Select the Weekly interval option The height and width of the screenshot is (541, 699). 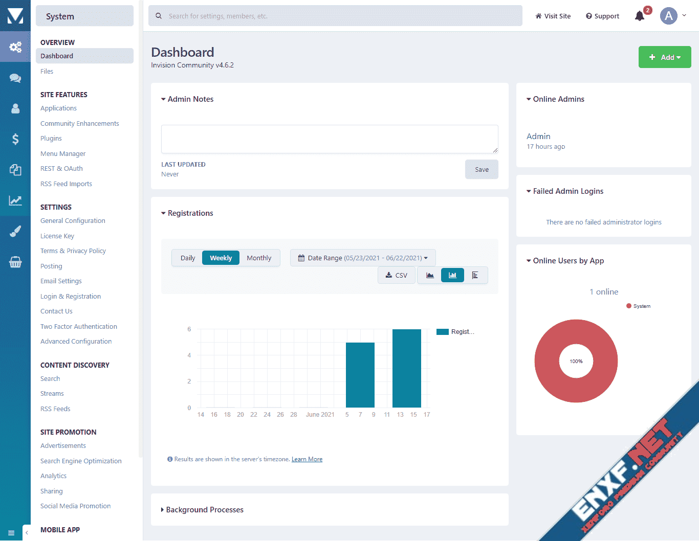click(221, 258)
